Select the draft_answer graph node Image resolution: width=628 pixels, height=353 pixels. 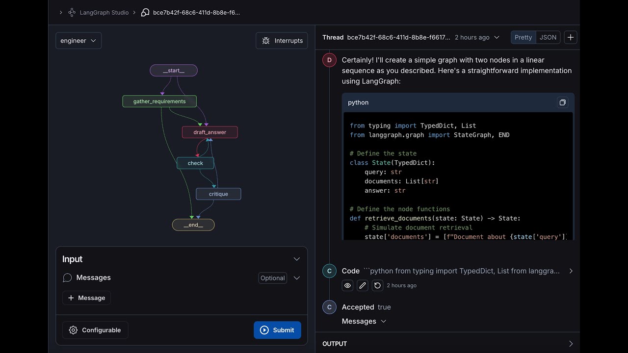[209, 132]
